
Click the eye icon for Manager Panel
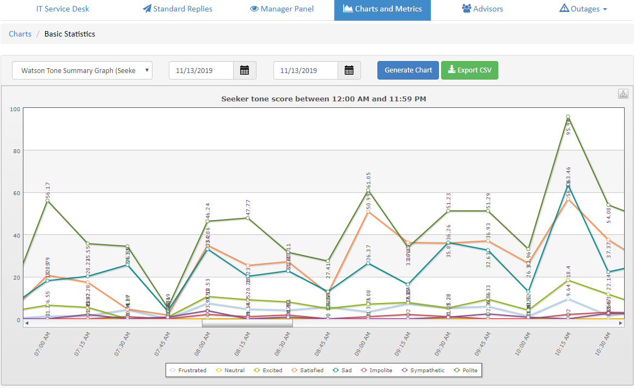click(254, 9)
